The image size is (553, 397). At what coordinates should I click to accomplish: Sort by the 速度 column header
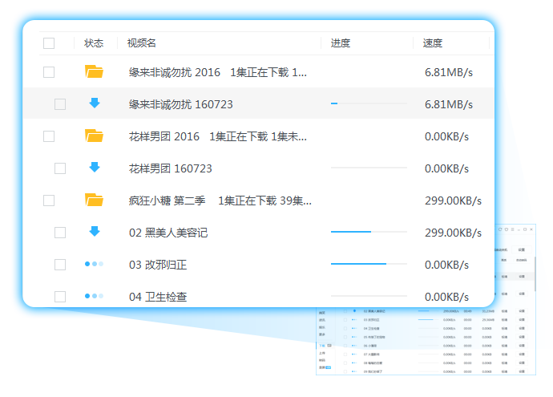(x=433, y=43)
